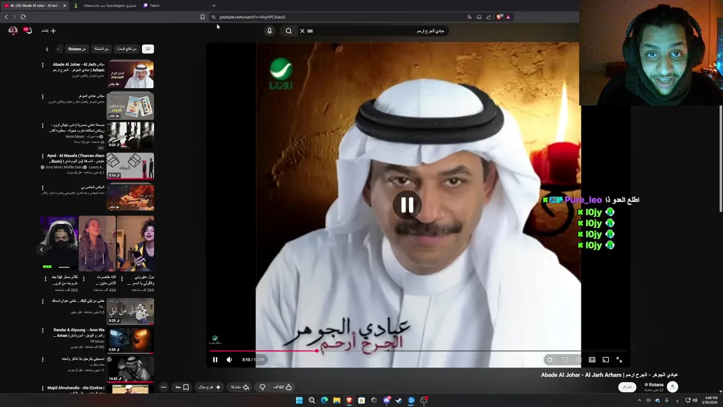This screenshot has height=407, width=723.
Task: Click the Share (مشاركة) button
Action: [x=240, y=387]
